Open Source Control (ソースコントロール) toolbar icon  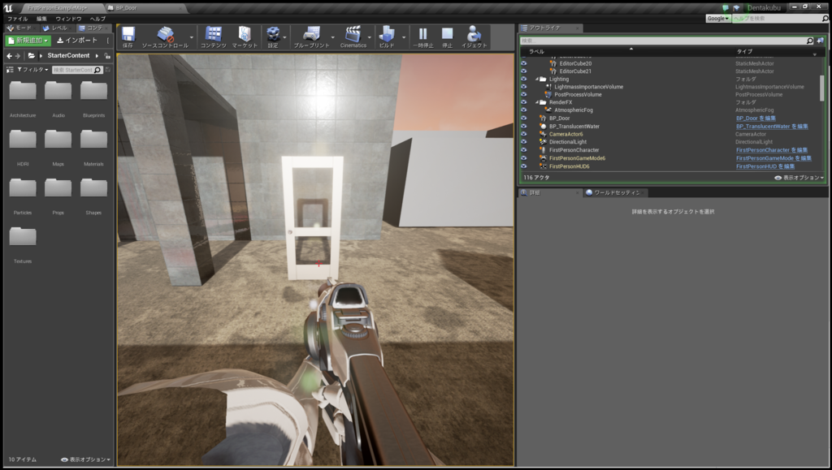point(165,34)
